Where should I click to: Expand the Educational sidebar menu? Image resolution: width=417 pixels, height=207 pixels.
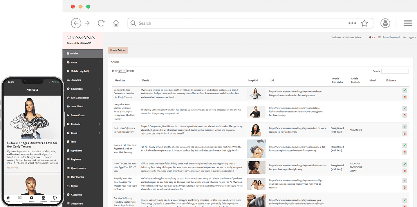click(83, 89)
